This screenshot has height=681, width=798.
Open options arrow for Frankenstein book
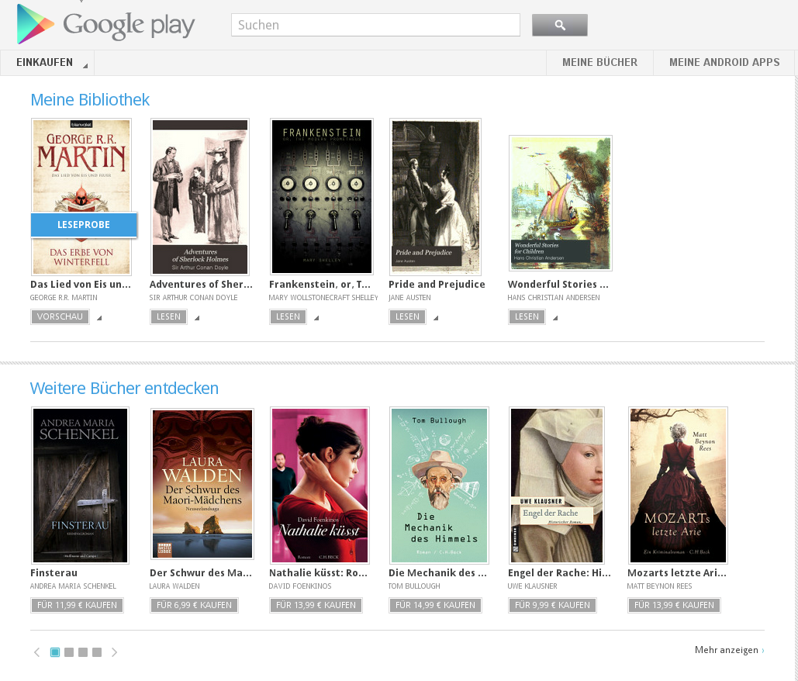(316, 317)
